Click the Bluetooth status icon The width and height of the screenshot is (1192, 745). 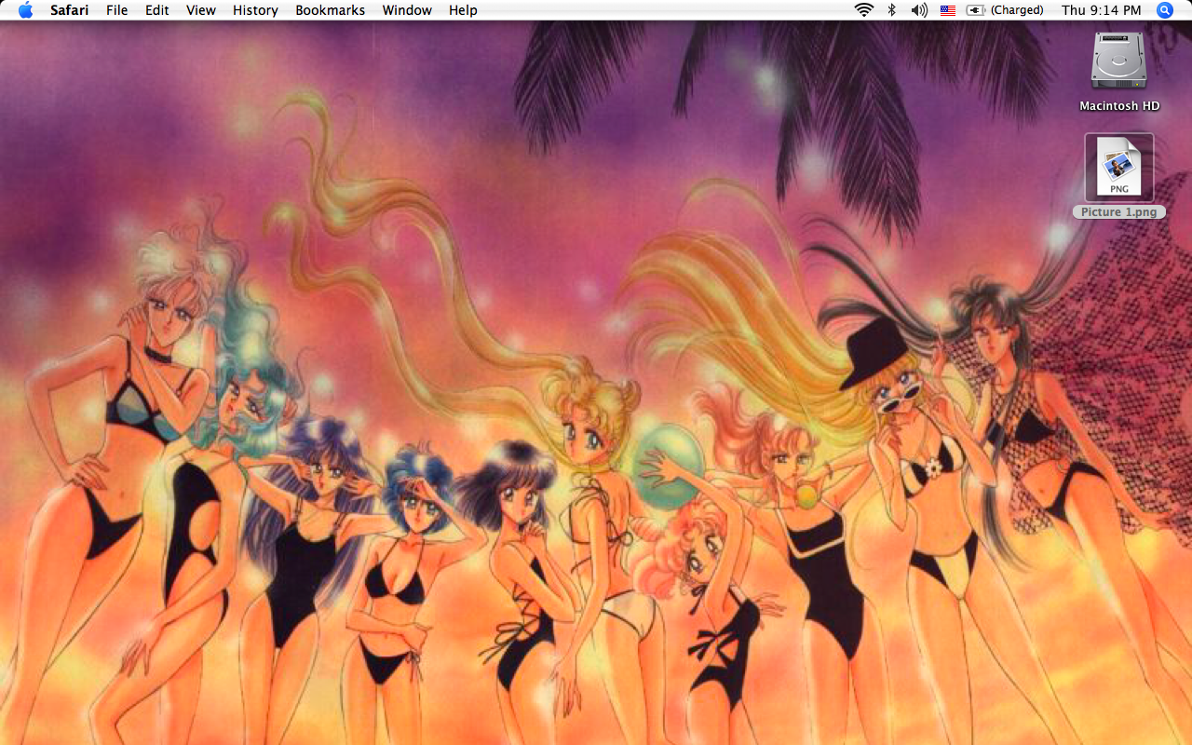891,10
